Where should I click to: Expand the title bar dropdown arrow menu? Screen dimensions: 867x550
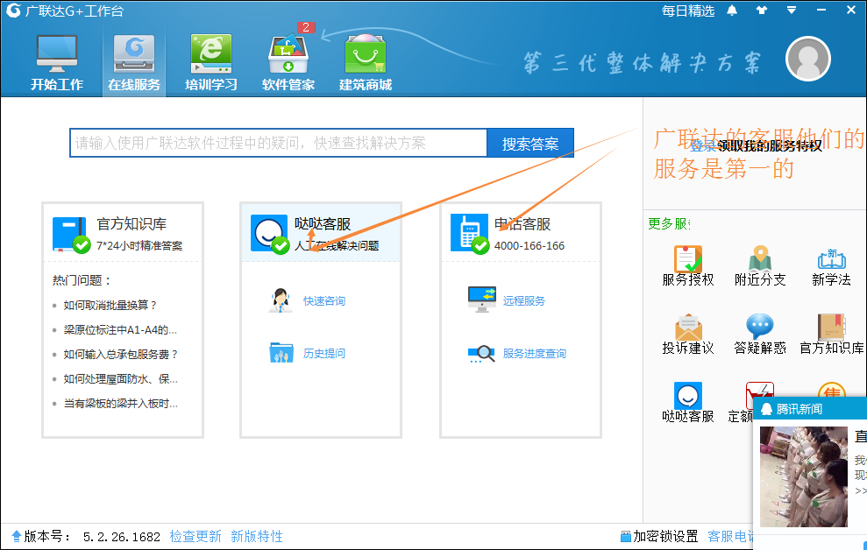click(792, 11)
